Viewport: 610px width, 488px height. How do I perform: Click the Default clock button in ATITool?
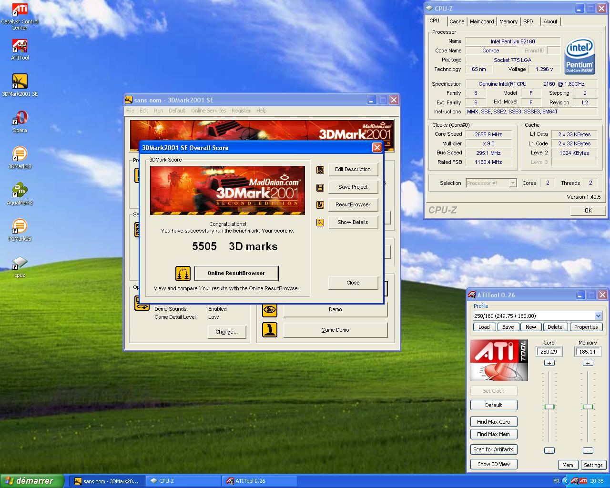pyautogui.click(x=494, y=405)
